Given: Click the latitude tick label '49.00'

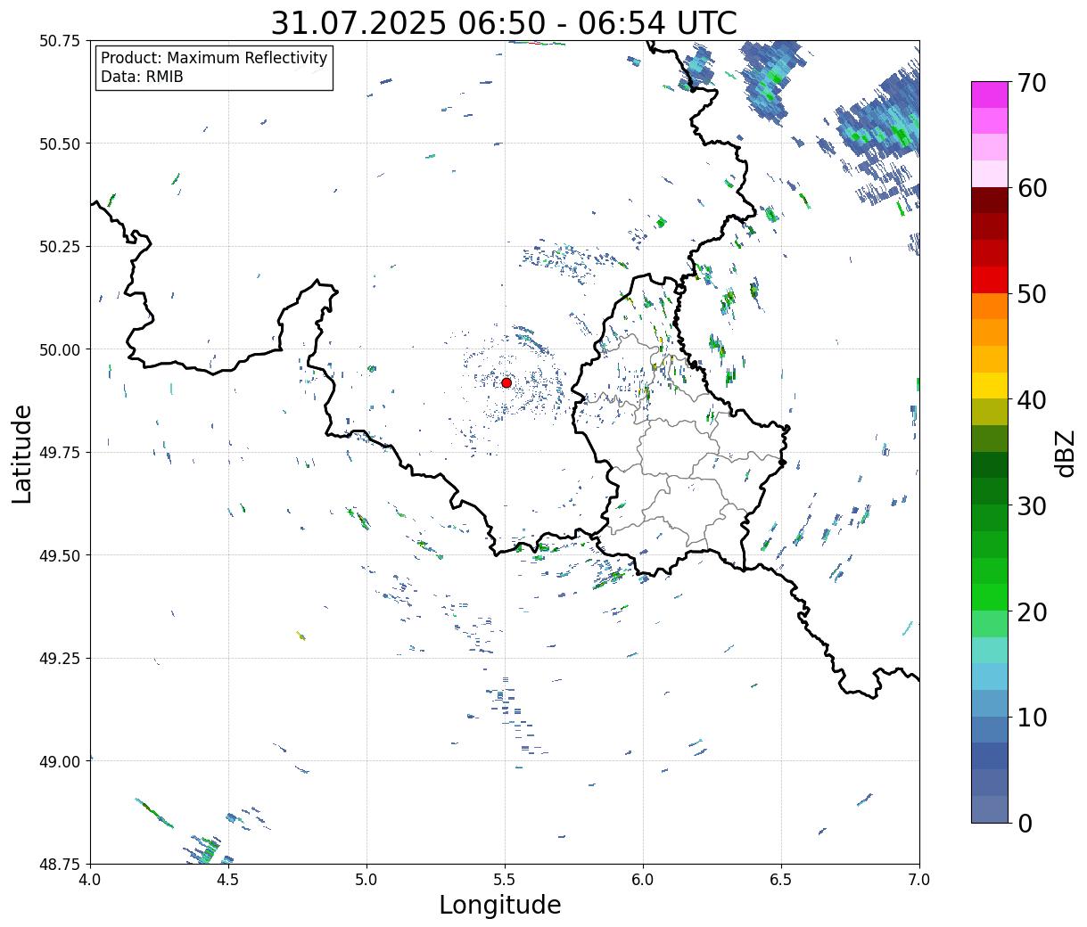Looking at the screenshot, I should tap(59, 761).
